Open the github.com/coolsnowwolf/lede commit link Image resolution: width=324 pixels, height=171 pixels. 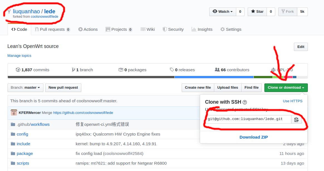[83, 113]
